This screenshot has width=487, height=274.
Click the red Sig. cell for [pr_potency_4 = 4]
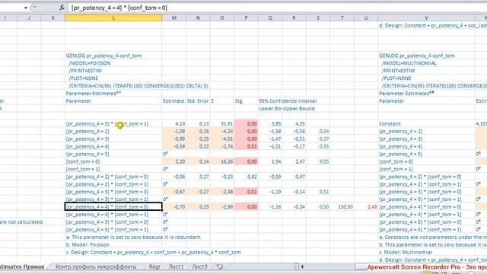246,146
